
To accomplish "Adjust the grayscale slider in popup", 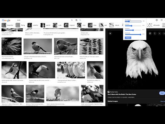I will click(133, 34).
